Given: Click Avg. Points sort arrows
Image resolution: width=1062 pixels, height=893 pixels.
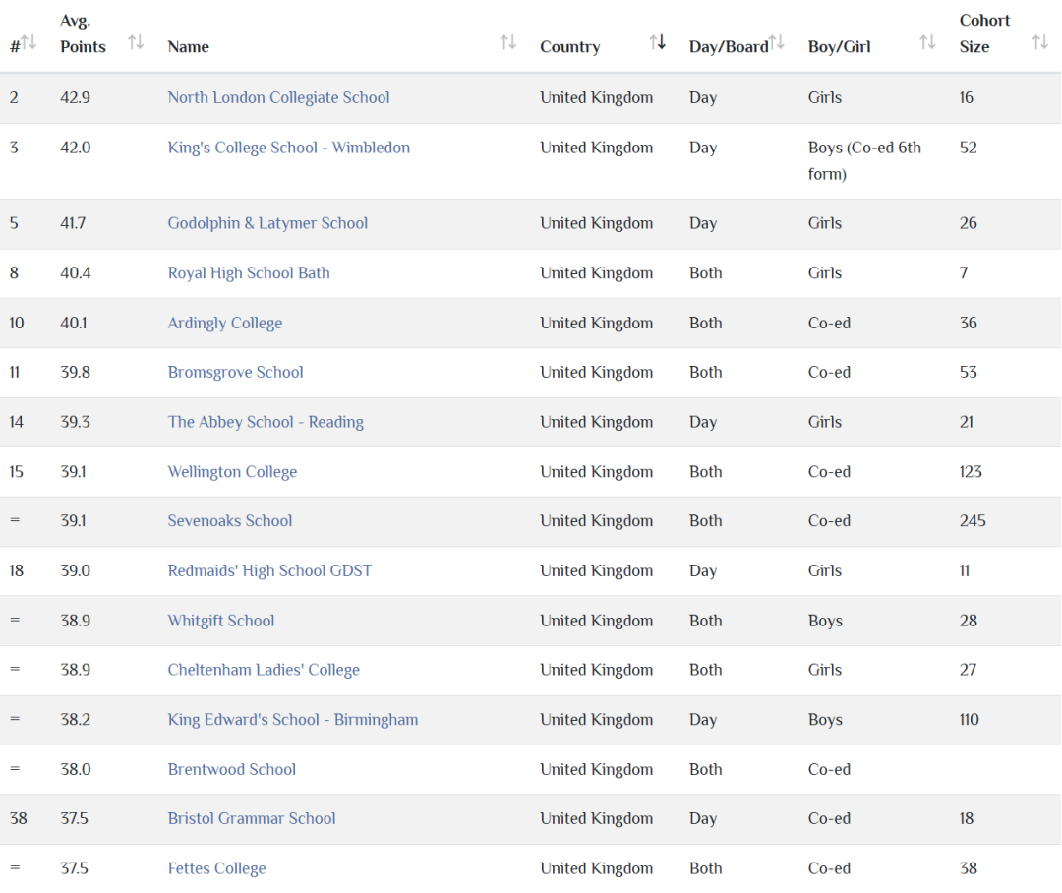Looking at the screenshot, I should pos(136,42).
